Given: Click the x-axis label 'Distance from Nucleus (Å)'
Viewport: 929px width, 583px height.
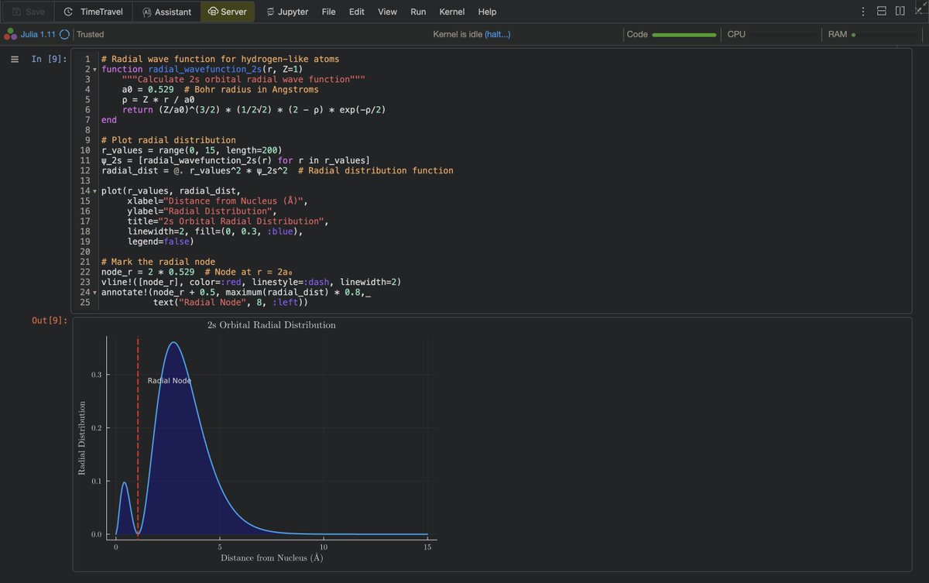Looking at the screenshot, I should [x=272, y=557].
